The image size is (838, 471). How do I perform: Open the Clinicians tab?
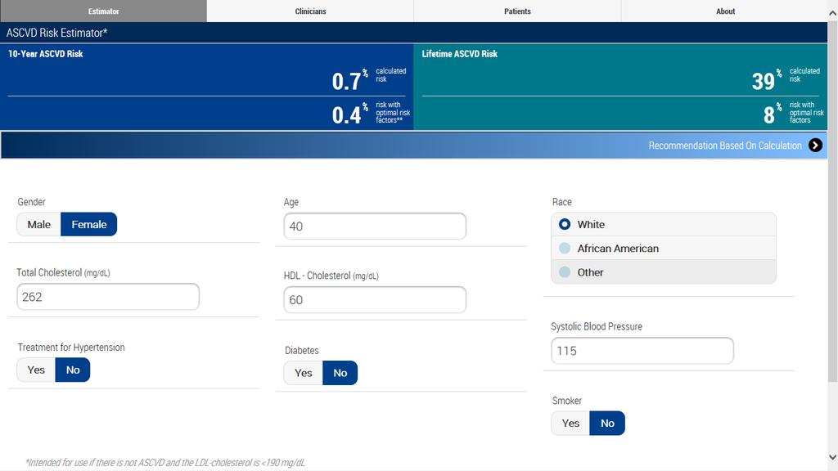(x=310, y=11)
